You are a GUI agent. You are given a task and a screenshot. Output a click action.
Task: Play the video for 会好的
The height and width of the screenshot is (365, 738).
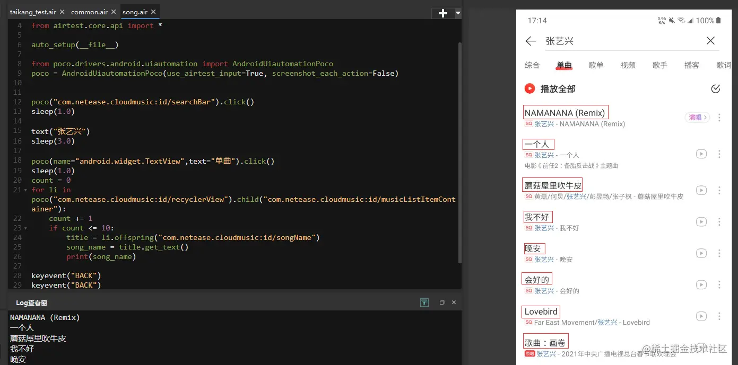pos(701,285)
